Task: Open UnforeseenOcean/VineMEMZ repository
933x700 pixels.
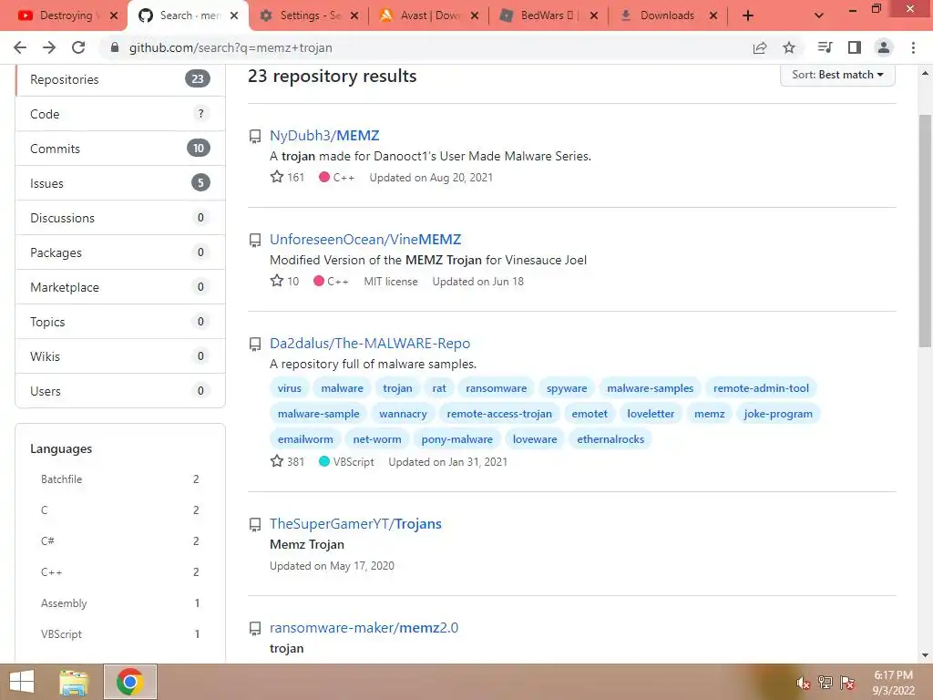Action: (365, 240)
